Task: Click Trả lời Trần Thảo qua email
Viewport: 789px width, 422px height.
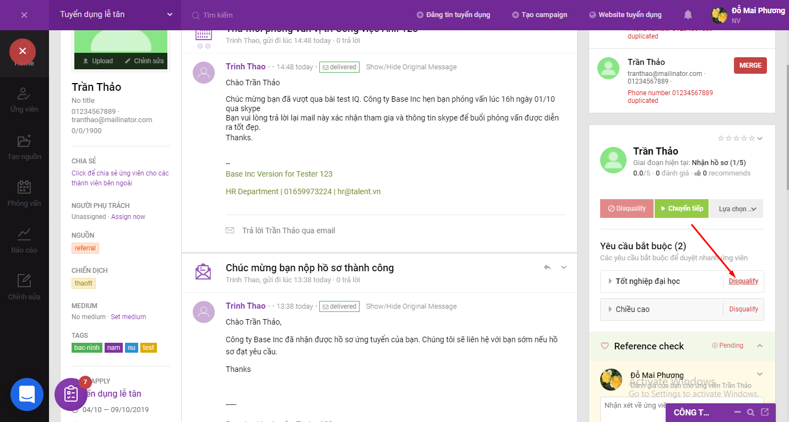Action: coord(289,231)
